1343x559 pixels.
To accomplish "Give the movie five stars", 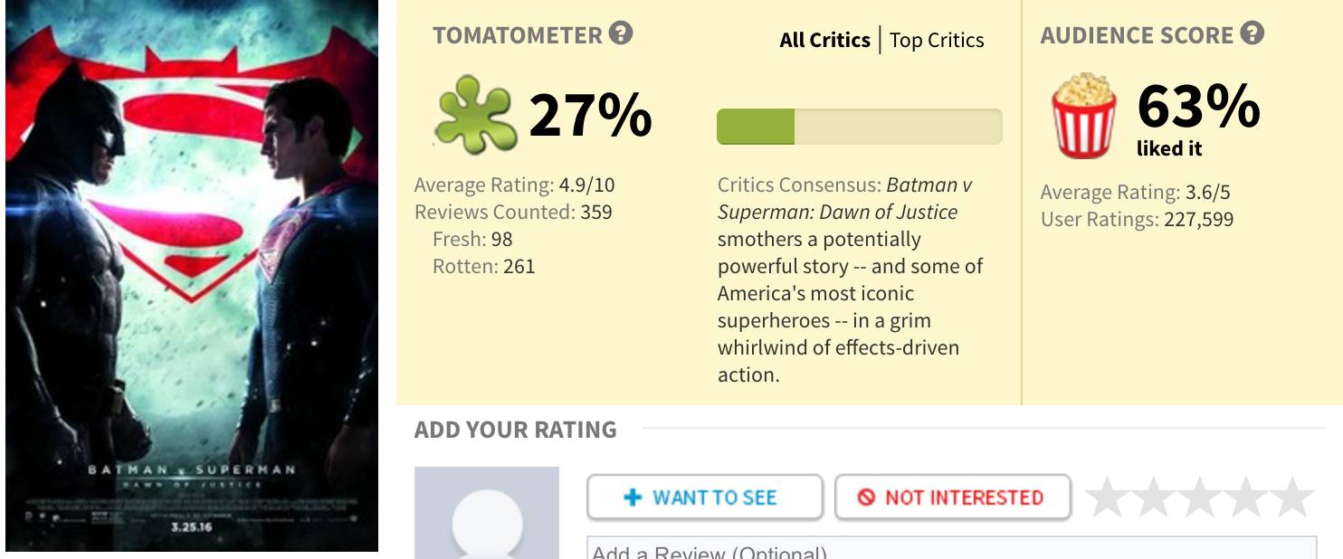I will [x=1291, y=497].
